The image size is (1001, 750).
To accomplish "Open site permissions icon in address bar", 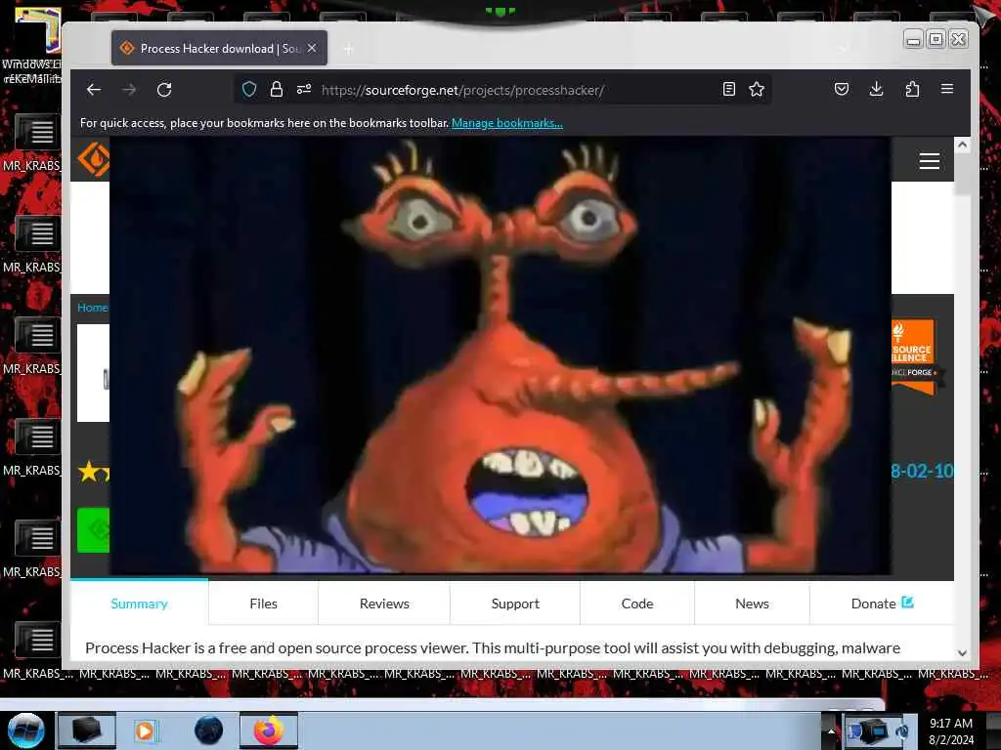I will tap(304, 89).
